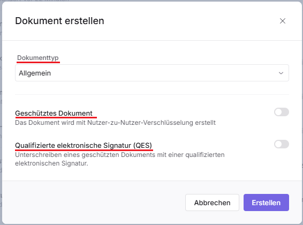Click the Nutzer-zu-Nutzer-Verschlüsselung description line

click(115, 123)
